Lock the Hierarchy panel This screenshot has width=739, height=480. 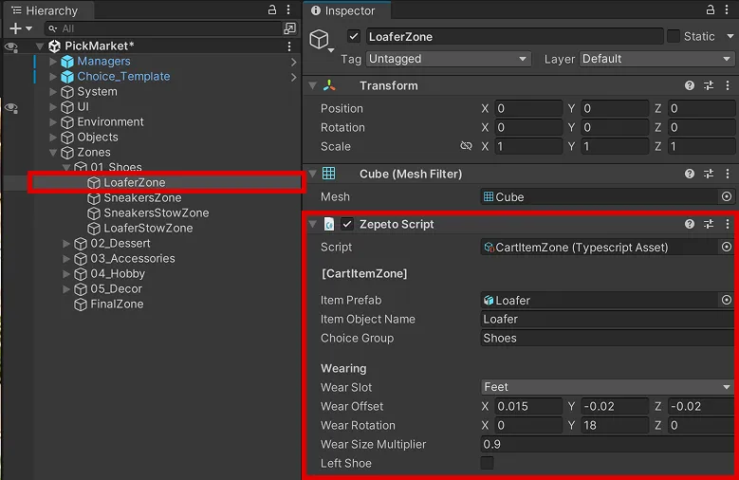coord(272,9)
